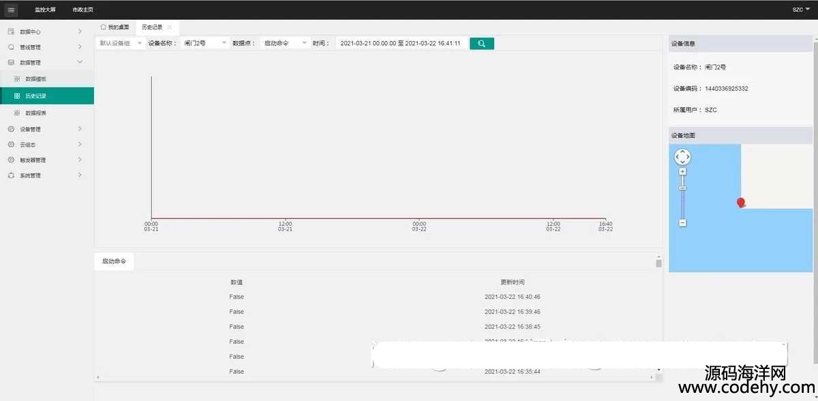This screenshot has width=818, height=401.
Task: Click the 设备信息 panel header
Action: 740,43
